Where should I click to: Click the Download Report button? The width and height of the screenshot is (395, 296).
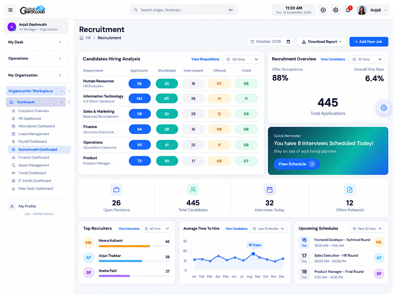tap(322, 41)
